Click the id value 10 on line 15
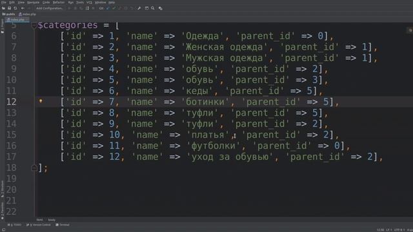Image resolution: width=413 pixels, height=232 pixels. pos(115,135)
